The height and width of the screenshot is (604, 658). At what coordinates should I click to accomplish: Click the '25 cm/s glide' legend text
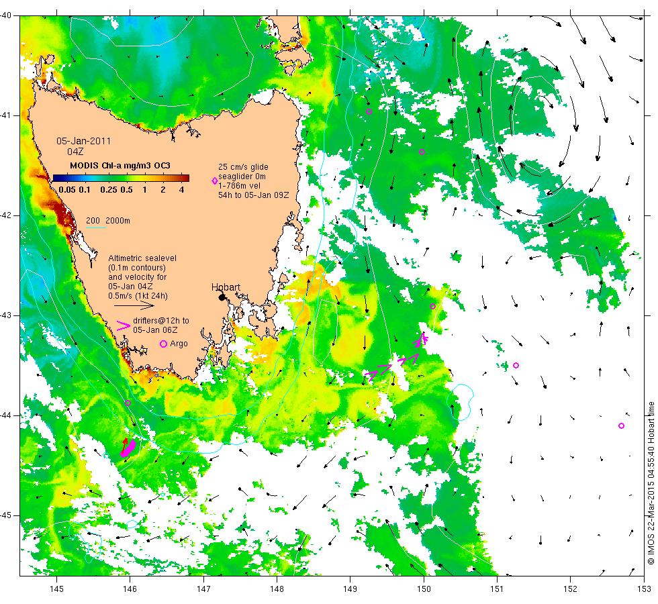(x=243, y=167)
